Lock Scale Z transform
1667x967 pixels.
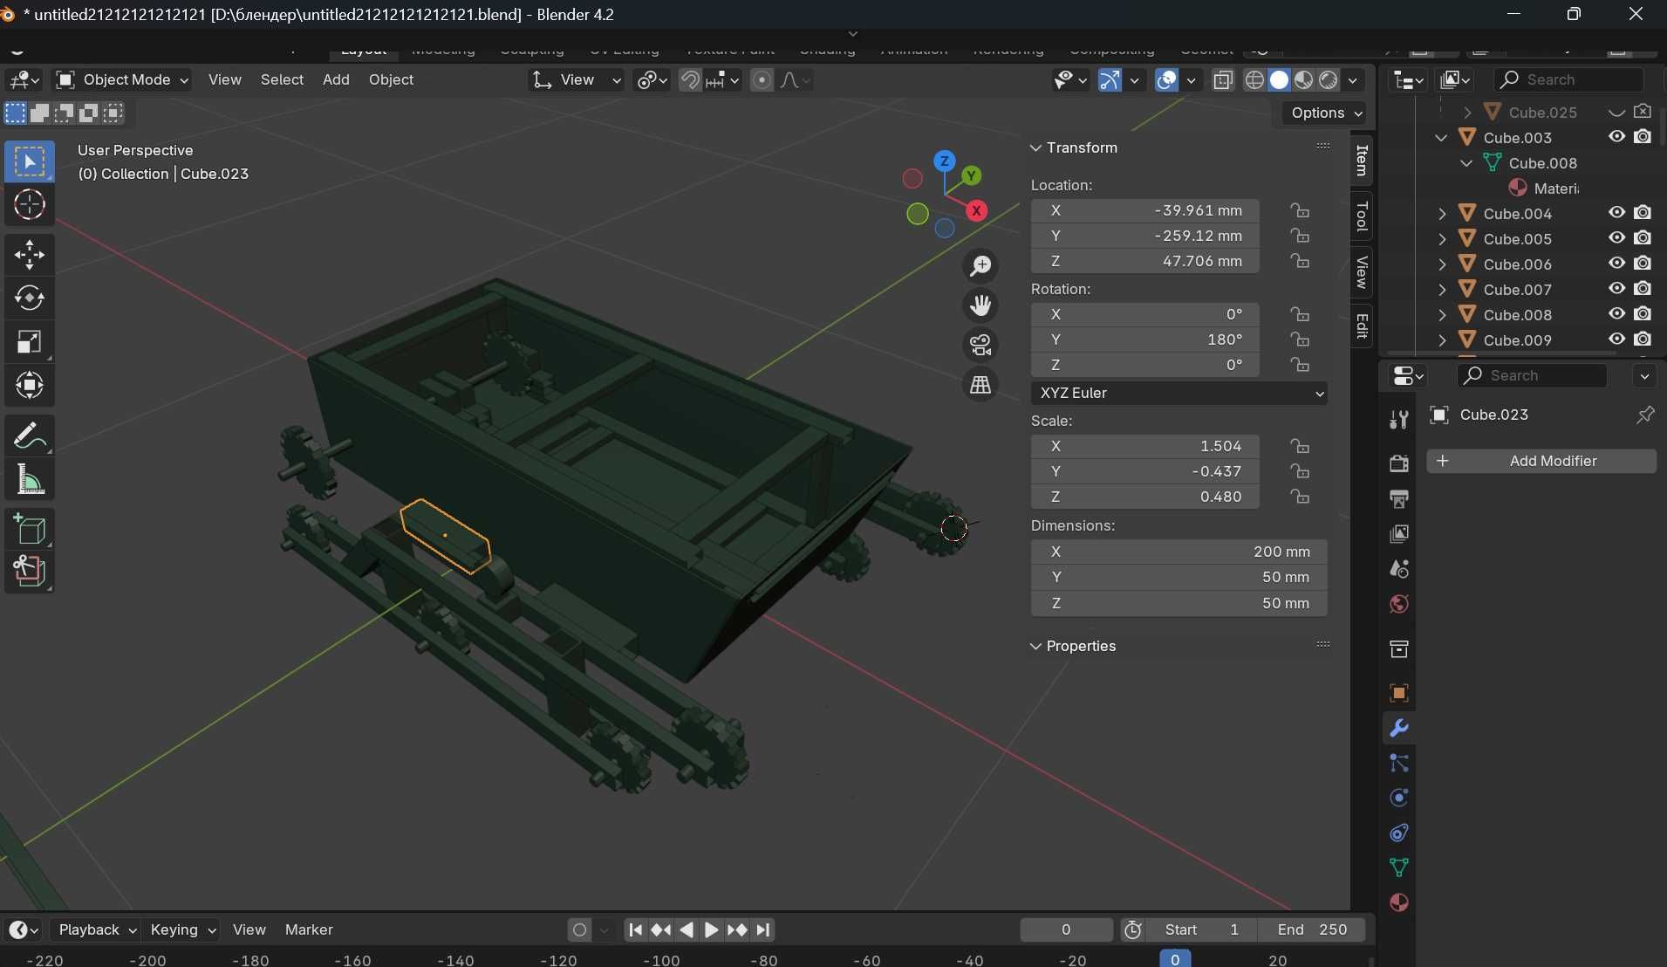pos(1301,497)
